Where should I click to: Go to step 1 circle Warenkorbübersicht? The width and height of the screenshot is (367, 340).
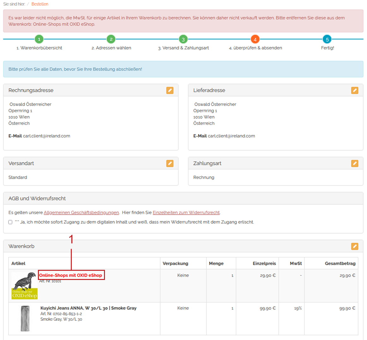coord(39,39)
